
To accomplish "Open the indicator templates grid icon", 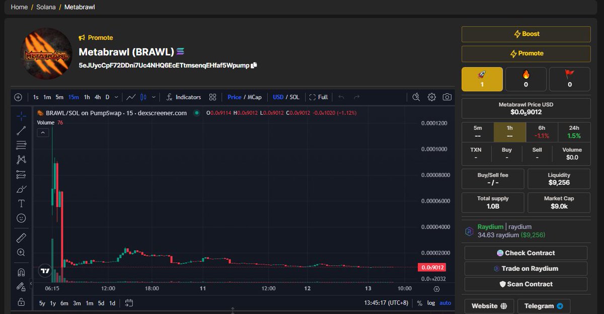I will [x=212, y=97].
